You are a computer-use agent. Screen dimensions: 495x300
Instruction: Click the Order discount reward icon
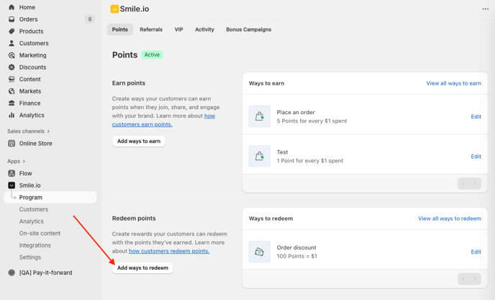(259, 252)
